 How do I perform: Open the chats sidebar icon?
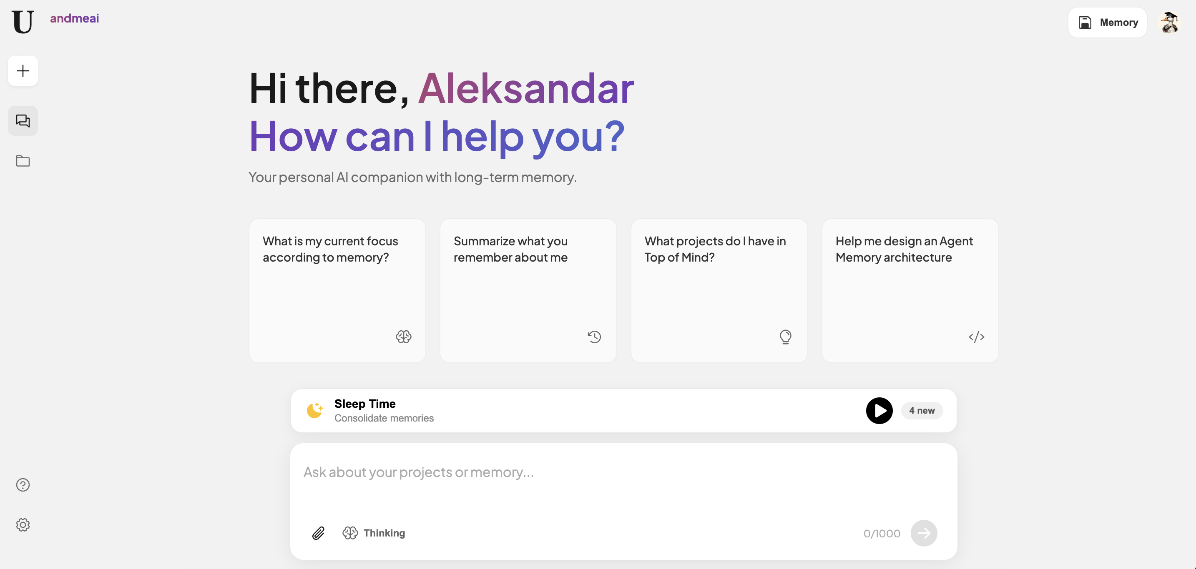23,121
